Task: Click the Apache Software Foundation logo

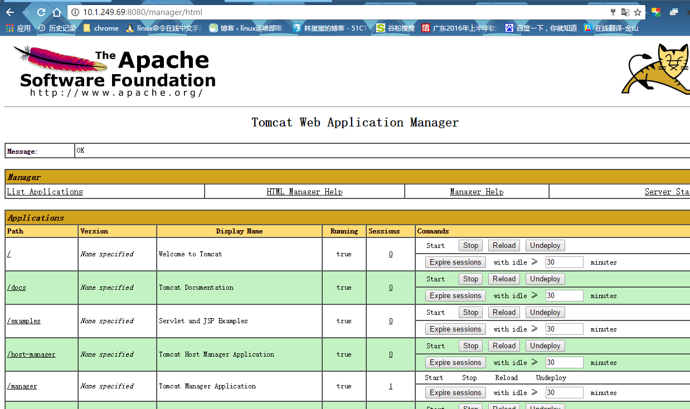Action: pos(115,71)
